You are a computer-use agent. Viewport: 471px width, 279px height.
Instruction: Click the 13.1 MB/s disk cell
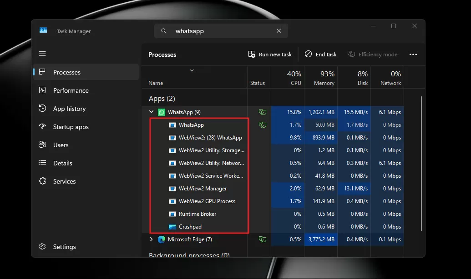pyautogui.click(x=354, y=189)
